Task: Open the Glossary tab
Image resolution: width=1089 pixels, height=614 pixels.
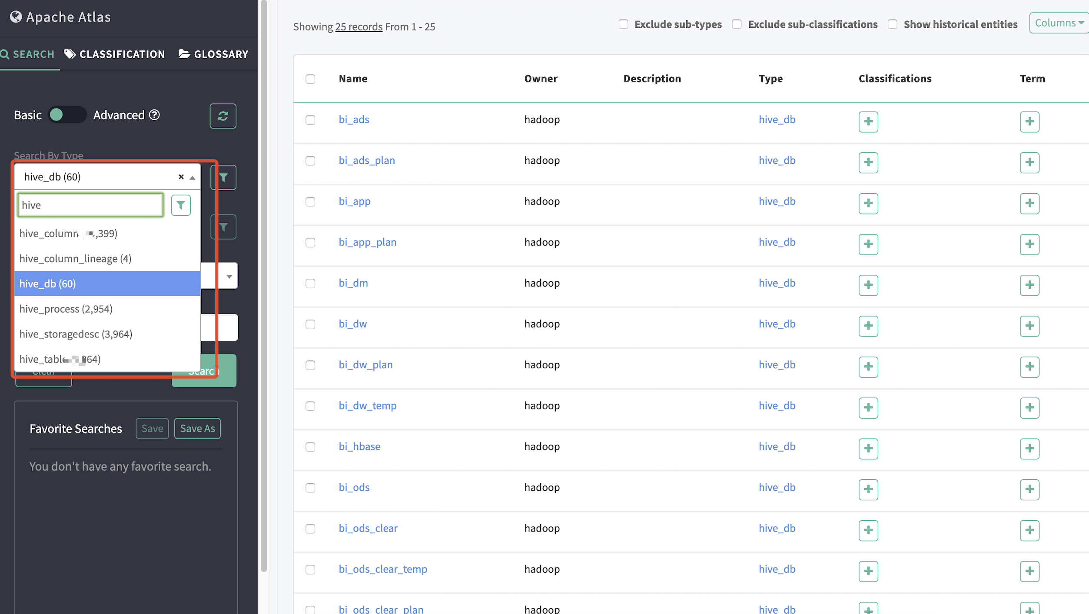Action: (x=213, y=54)
